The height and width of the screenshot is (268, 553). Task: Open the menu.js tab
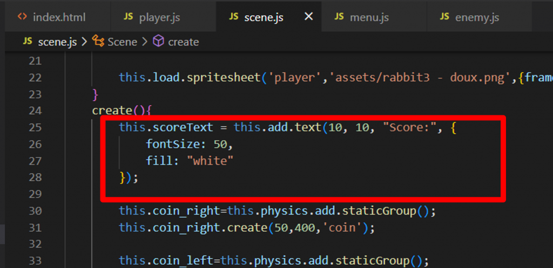coord(374,17)
